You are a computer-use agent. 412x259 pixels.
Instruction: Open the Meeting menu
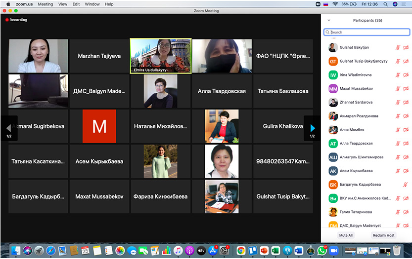(45, 4)
